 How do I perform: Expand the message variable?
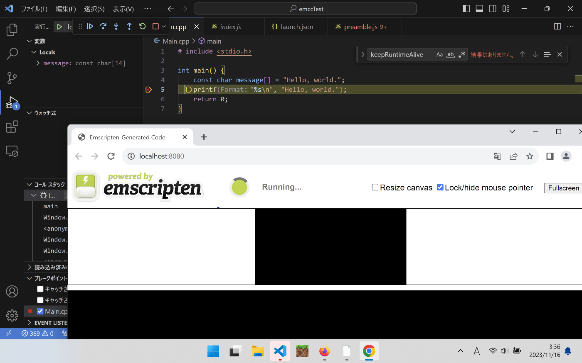point(38,63)
